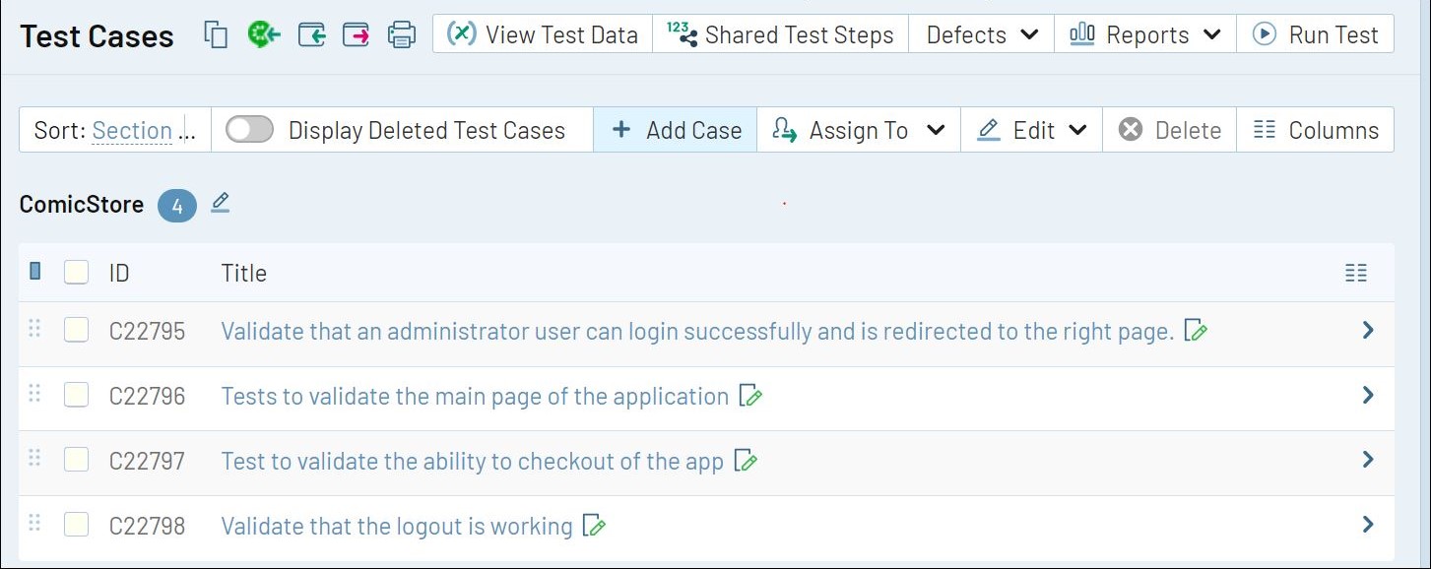Toggle Display Deleted Test Cases switch

click(x=249, y=130)
